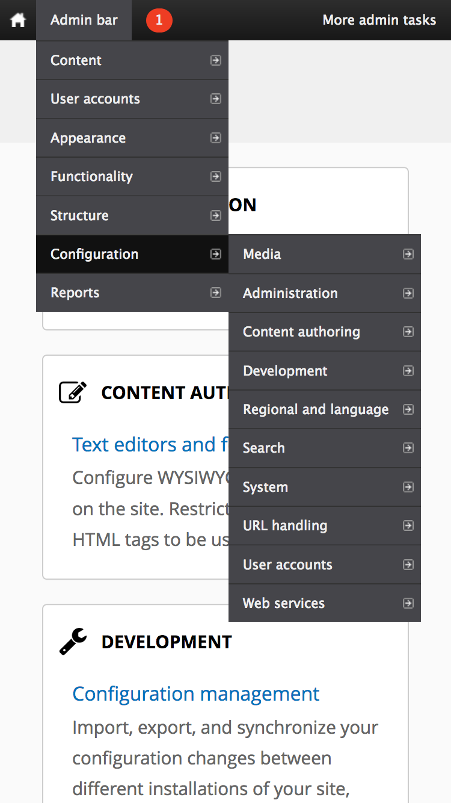Screen dimensions: 451x803
Task: Follow the Text editors and formats link
Action: [150, 444]
